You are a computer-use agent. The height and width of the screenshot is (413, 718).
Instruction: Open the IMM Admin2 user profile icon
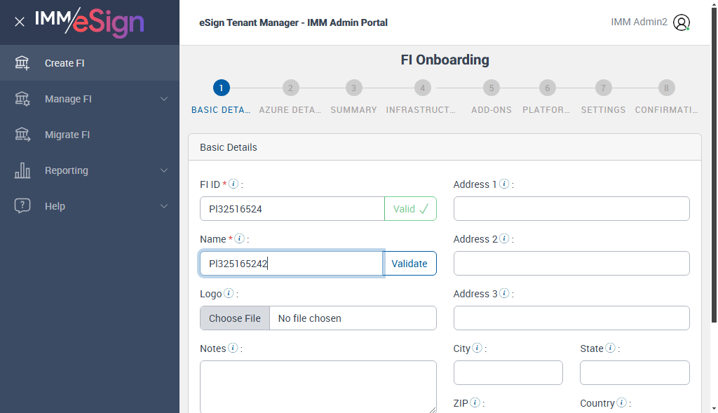click(x=681, y=22)
